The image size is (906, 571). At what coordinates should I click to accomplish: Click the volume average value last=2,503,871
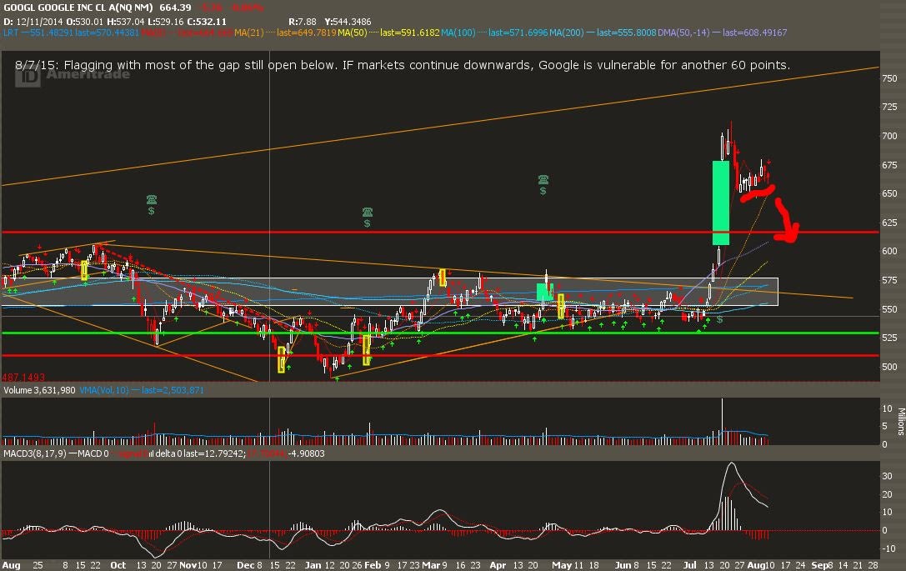(173, 390)
